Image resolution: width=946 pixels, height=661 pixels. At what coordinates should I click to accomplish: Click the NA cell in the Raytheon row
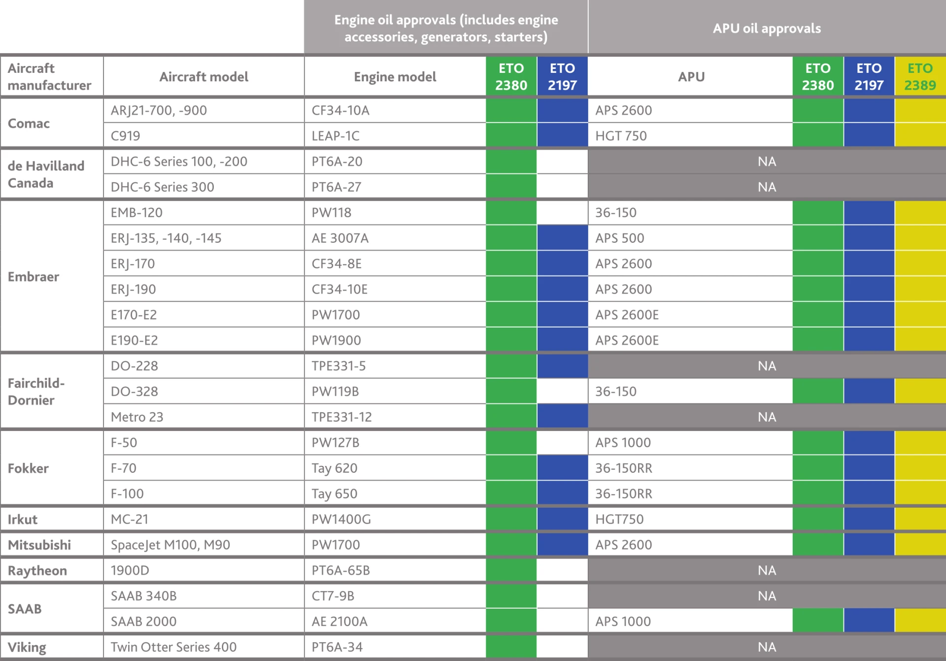click(767, 570)
